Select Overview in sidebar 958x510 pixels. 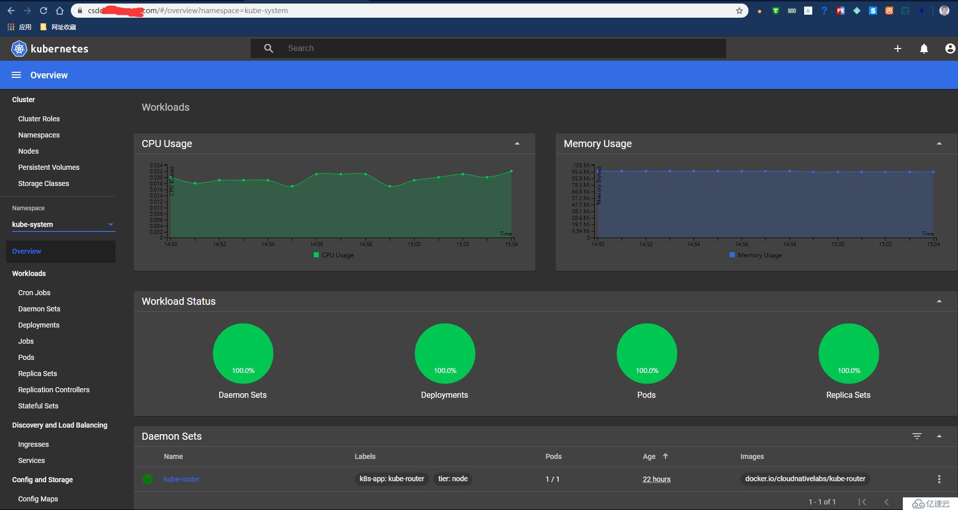[x=61, y=251]
